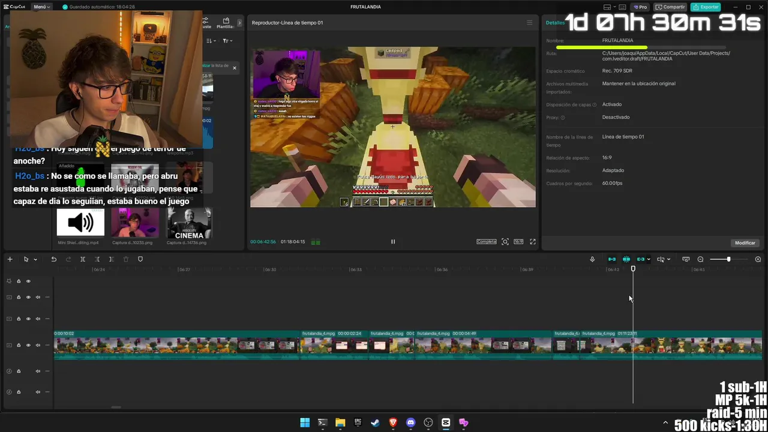Screen dimensions: 768x432
Task: Delete left of playhead split tool
Action: (97, 259)
